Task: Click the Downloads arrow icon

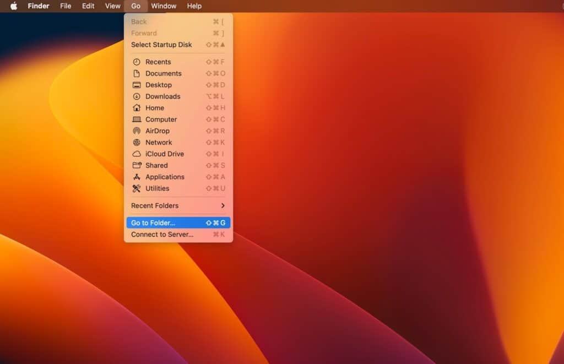Action: pos(137,96)
